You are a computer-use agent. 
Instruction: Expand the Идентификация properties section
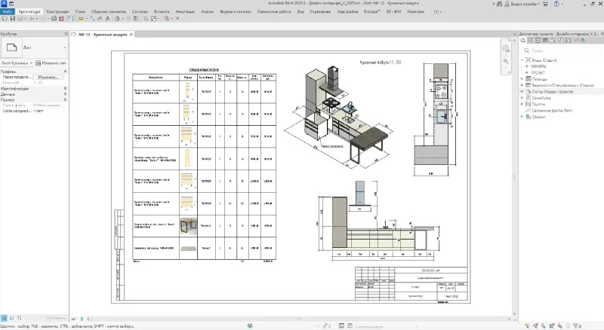point(65,88)
